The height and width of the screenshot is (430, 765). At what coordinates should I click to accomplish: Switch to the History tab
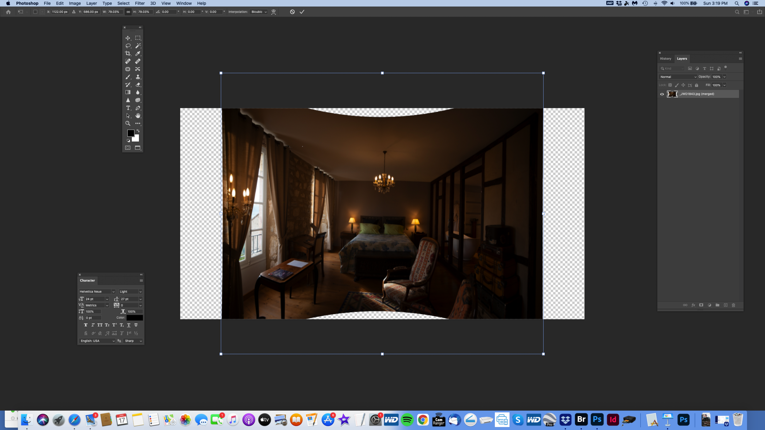[x=665, y=59]
